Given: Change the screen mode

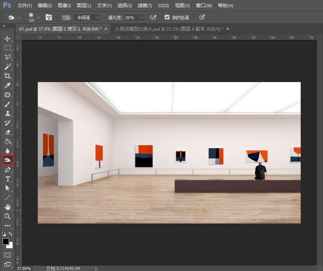Looking at the screenshot, I should tap(8, 264).
